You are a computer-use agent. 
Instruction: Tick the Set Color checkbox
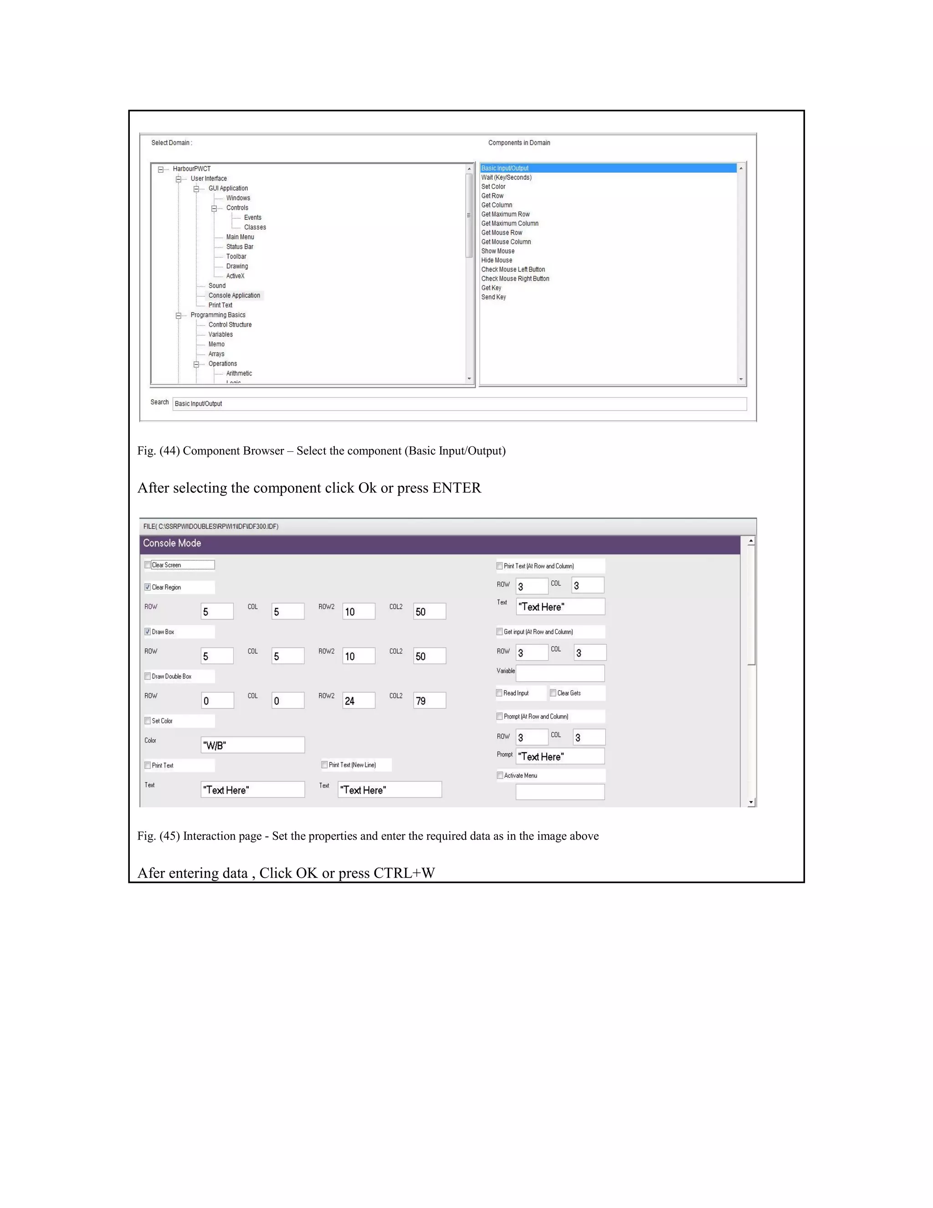148,720
